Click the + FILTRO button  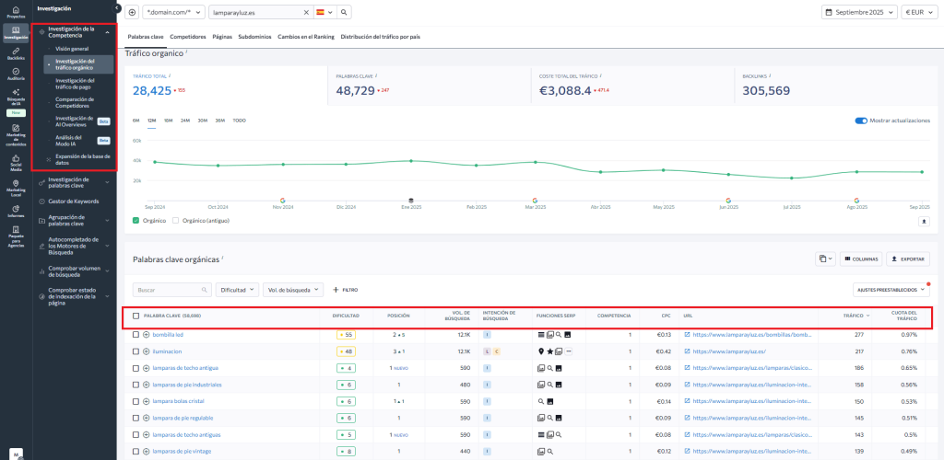pos(346,290)
